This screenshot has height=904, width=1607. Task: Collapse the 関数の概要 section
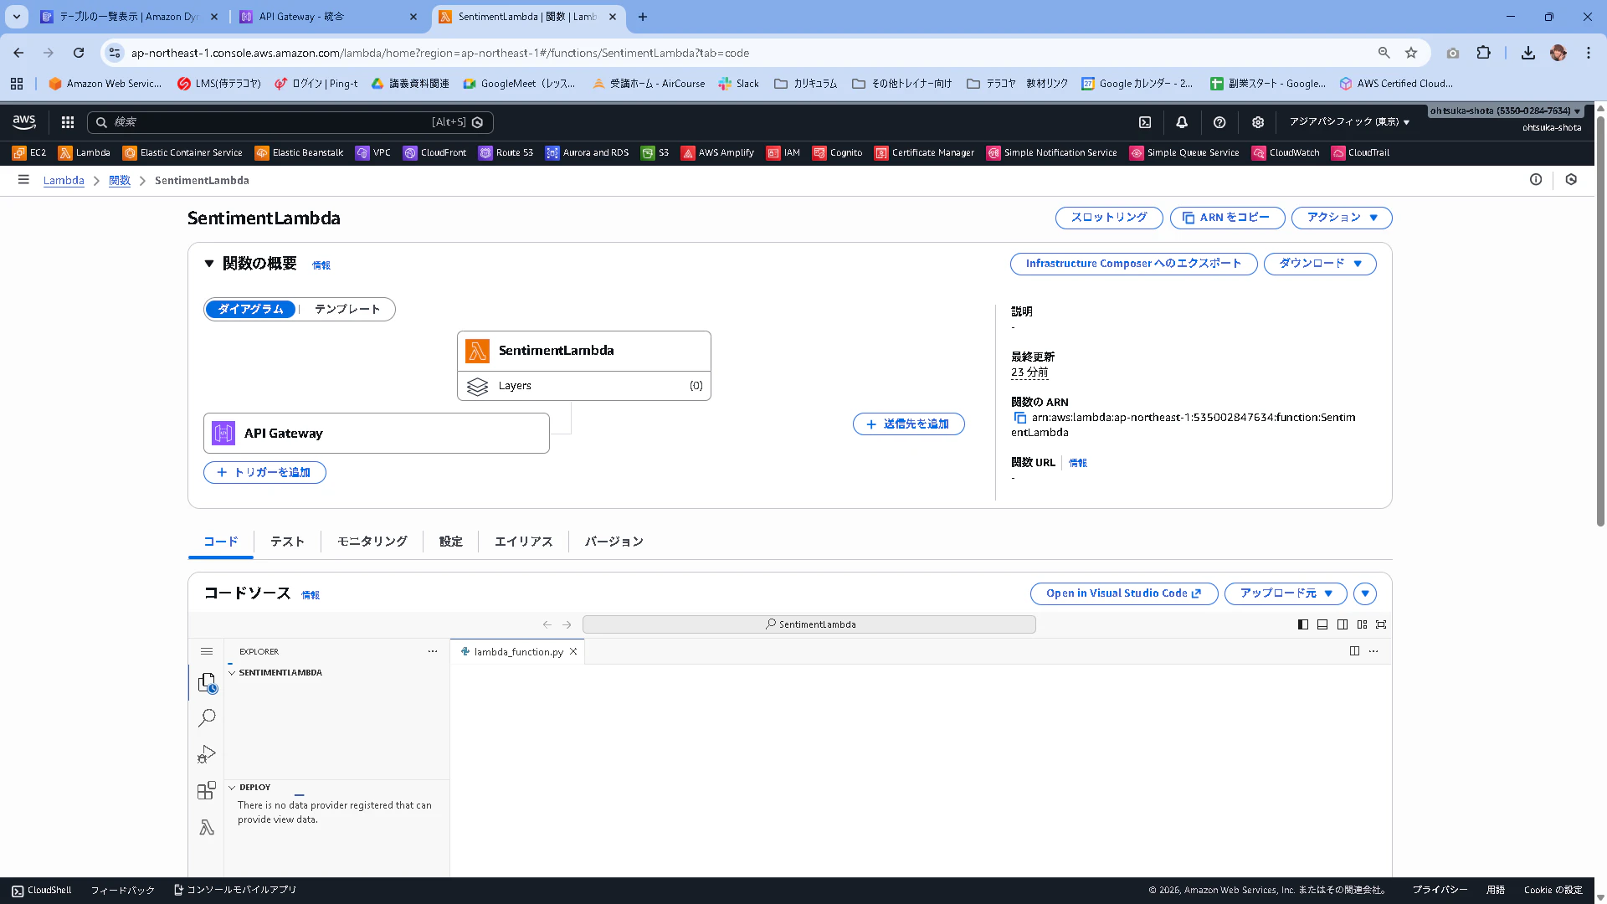pyautogui.click(x=209, y=264)
